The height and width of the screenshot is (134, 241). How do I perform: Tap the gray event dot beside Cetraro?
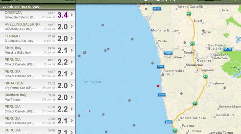[x=146, y=9]
